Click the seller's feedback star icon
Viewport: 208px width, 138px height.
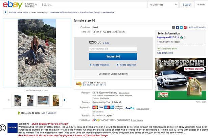tap(182, 38)
